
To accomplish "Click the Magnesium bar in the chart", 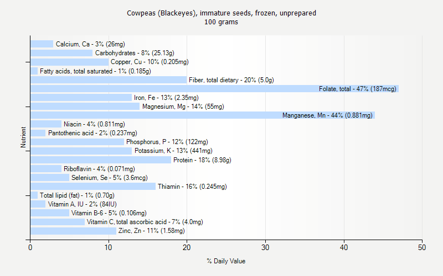I will point(85,107).
